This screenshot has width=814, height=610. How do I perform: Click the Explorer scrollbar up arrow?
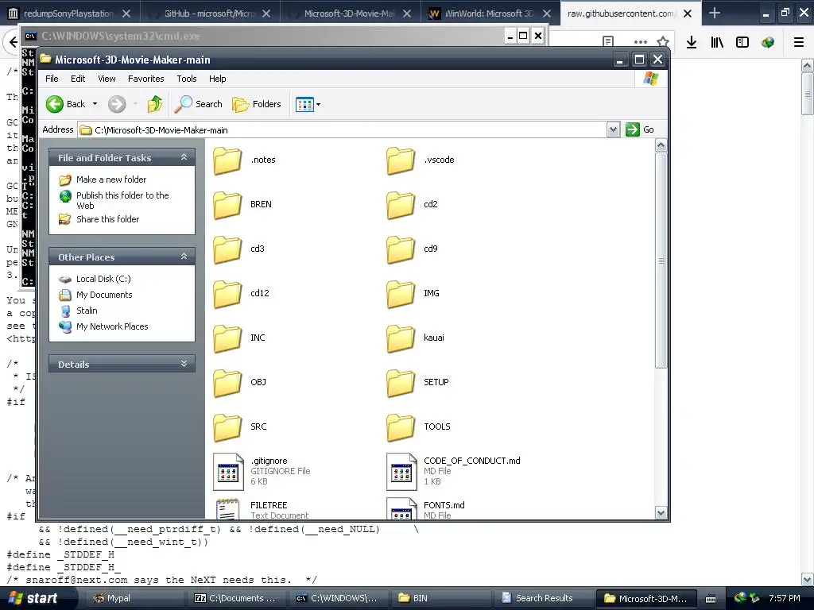point(661,145)
